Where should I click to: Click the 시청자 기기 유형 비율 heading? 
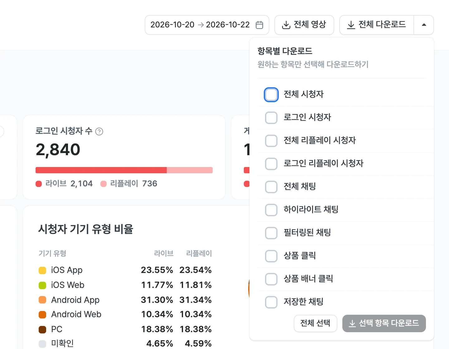[x=86, y=229]
